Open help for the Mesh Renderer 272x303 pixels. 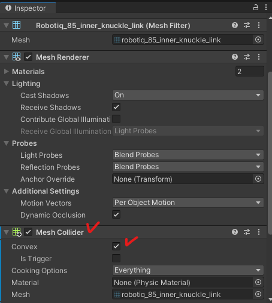(x=235, y=57)
